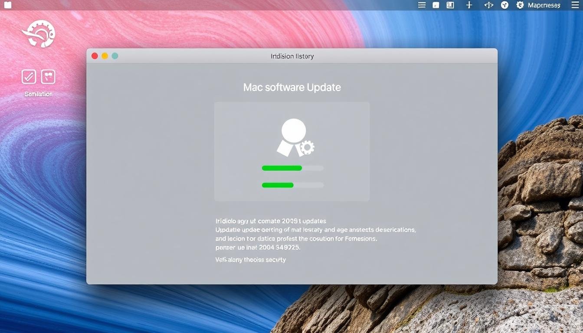Click the book-shaped menu bar icon
The height and width of the screenshot is (333, 583).
[x=450, y=5]
